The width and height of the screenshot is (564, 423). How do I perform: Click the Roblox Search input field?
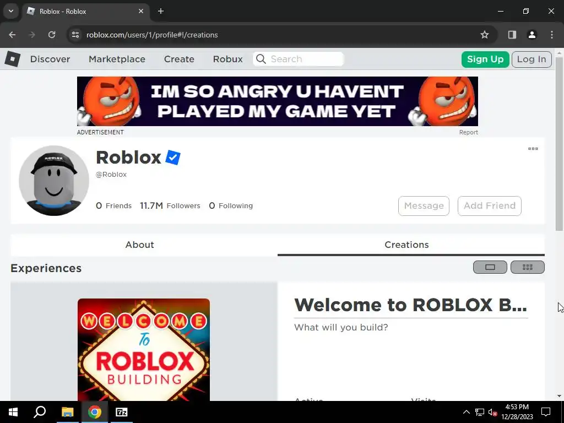[x=299, y=59]
